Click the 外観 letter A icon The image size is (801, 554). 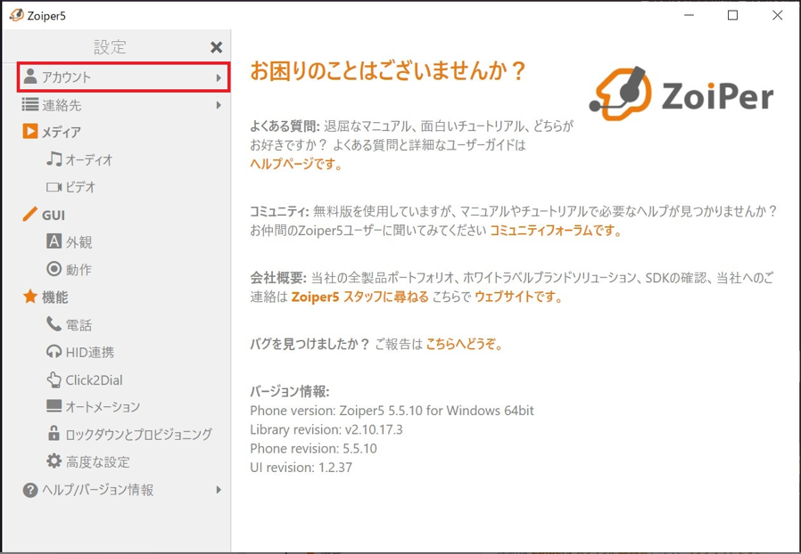54,240
